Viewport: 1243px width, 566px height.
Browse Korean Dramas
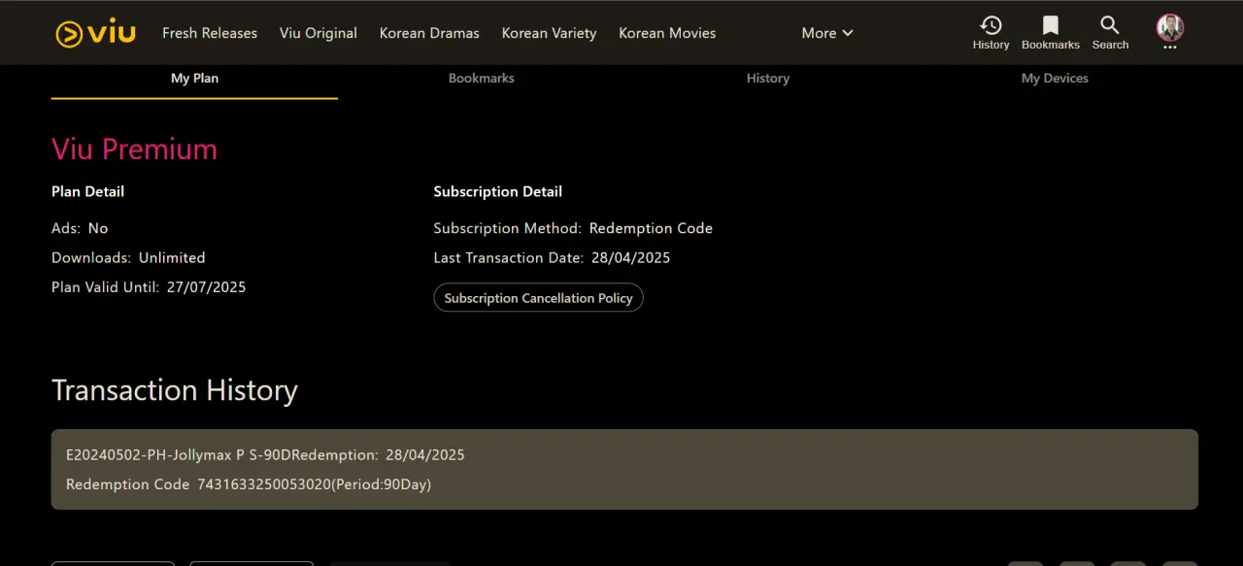[429, 33]
